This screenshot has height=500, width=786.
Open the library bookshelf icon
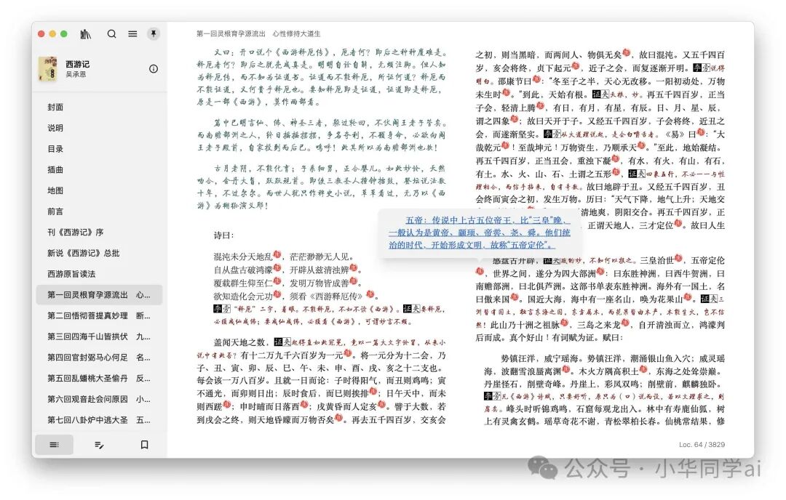(x=86, y=34)
